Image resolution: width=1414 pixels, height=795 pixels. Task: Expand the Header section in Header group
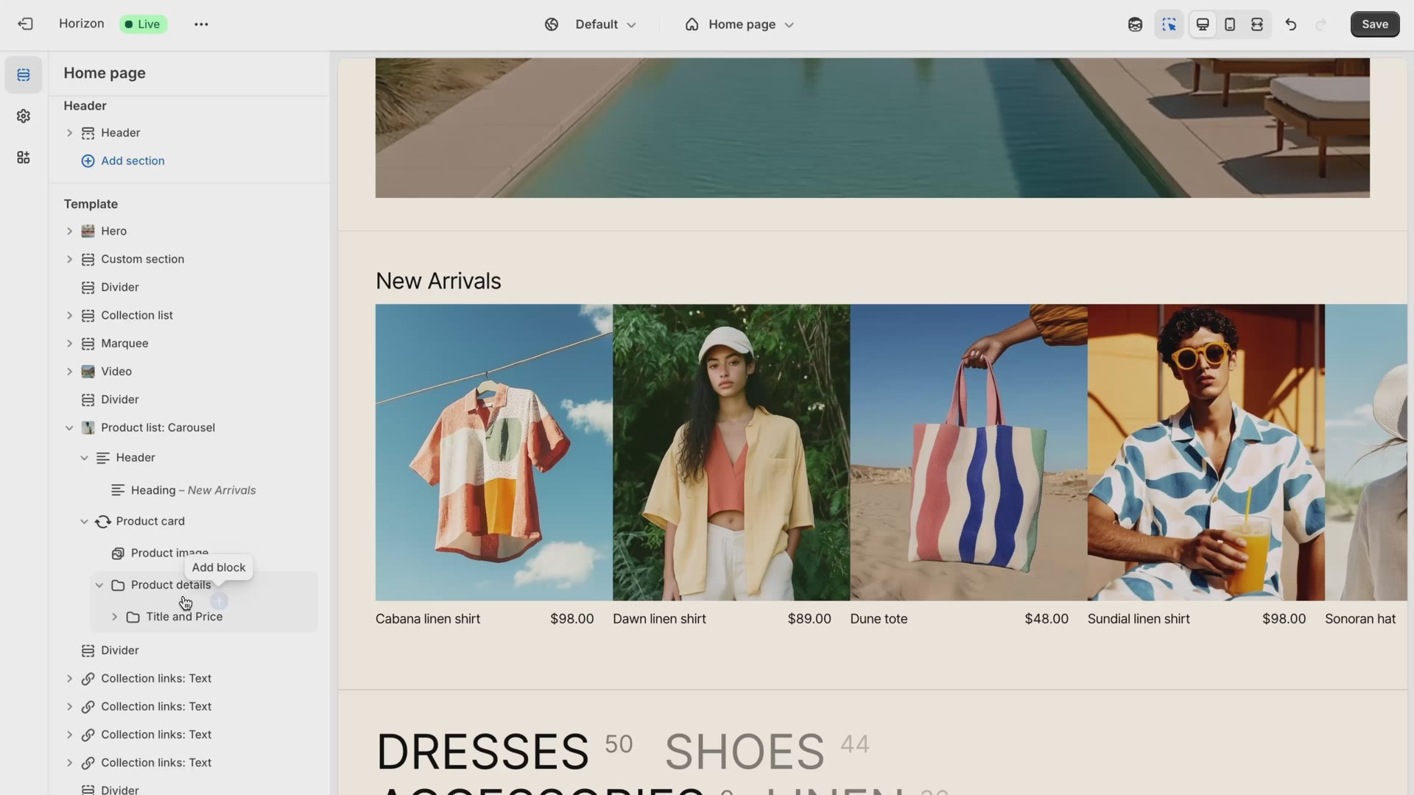(x=69, y=133)
